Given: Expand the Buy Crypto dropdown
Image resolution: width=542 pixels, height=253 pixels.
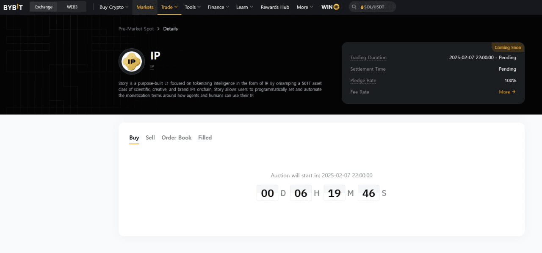Looking at the screenshot, I should (x=114, y=7).
